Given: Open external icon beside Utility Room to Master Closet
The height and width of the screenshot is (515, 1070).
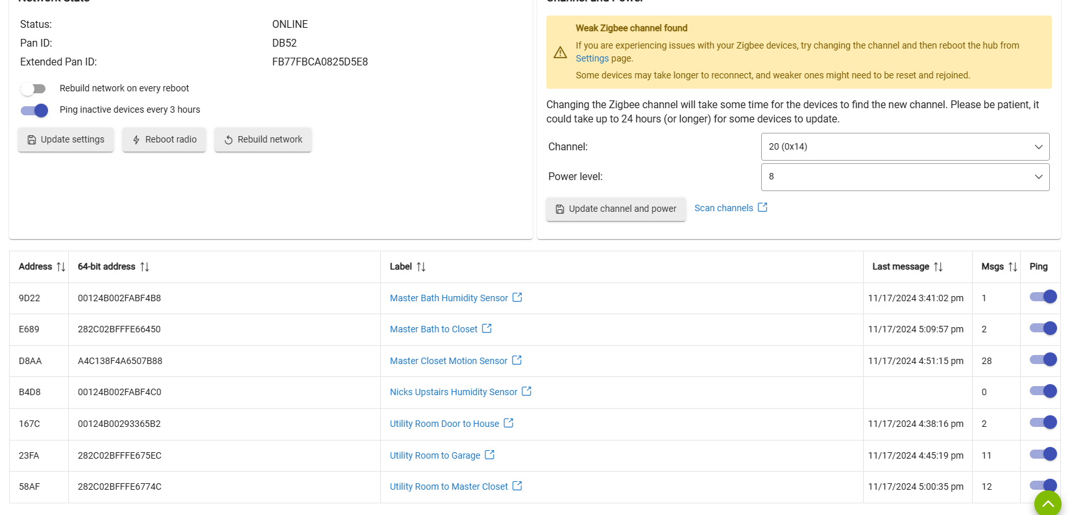Looking at the screenshot, I should (x=517, y=486).
